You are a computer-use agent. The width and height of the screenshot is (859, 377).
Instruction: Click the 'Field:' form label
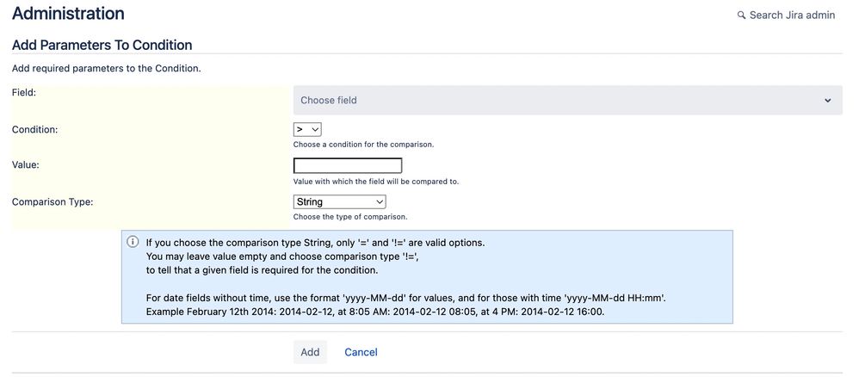[x=24, y=93]
